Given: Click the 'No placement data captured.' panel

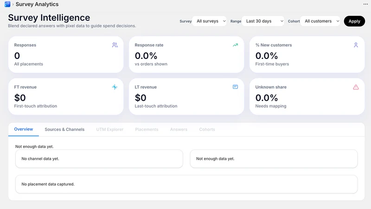Looking at the screenshot, I should pos(186,184).
